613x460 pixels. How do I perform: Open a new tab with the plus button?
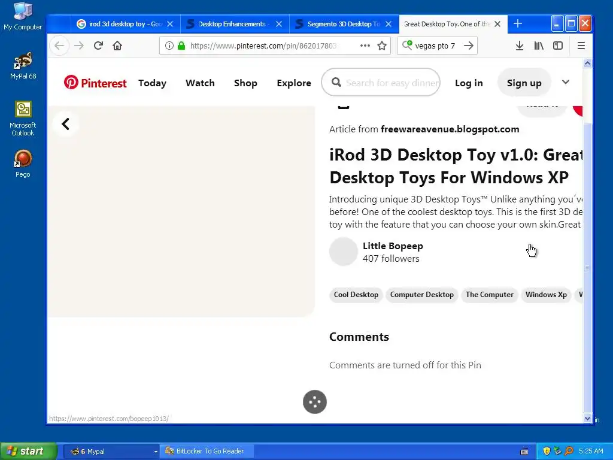coord(518,24)
